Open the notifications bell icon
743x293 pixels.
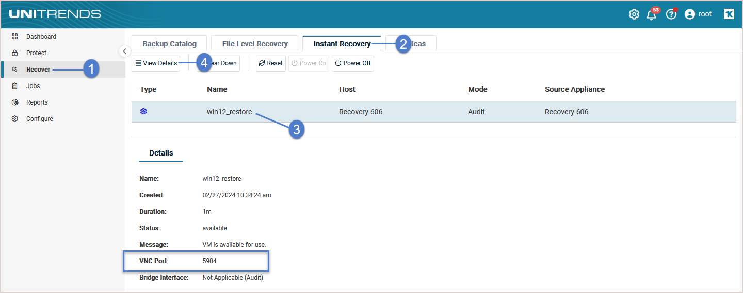click(x=652, y=14)
